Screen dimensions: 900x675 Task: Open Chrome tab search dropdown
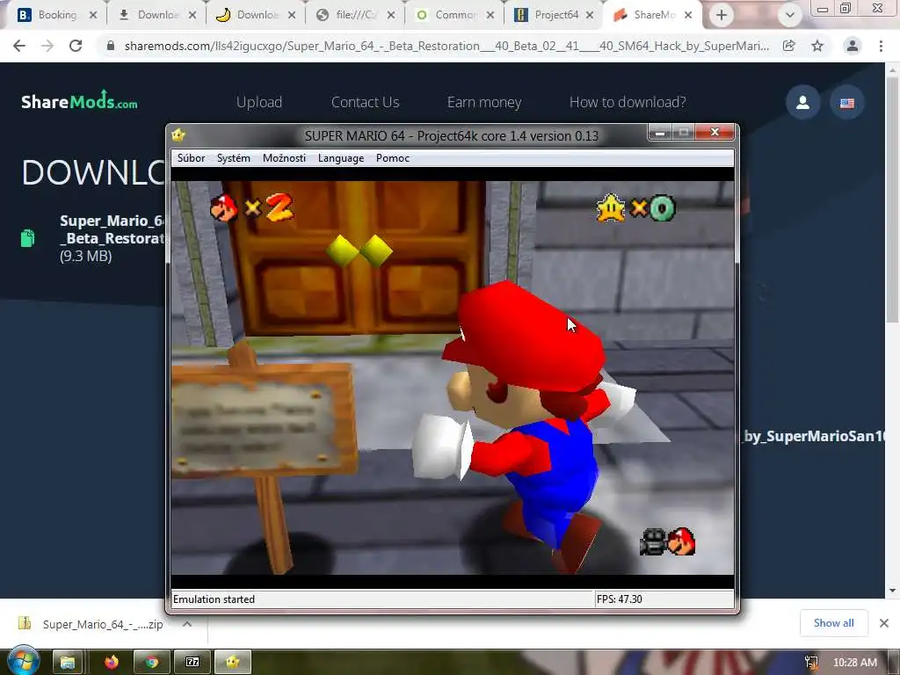tap(790, 16)
